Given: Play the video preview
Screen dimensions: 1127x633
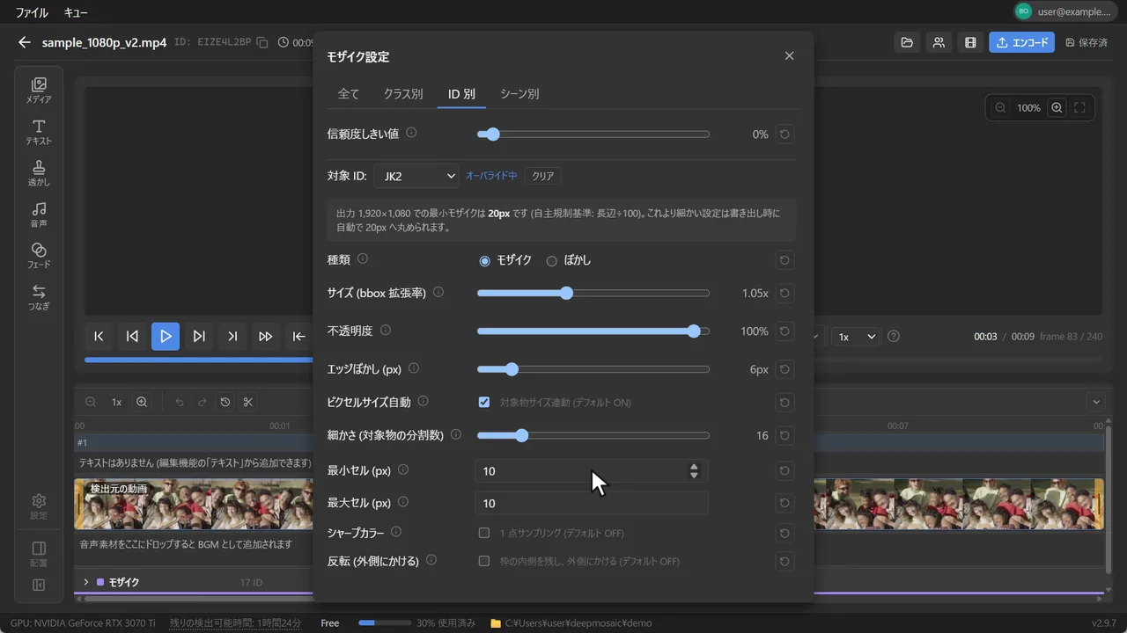Looking at the screenshot, I should (166, 336).
